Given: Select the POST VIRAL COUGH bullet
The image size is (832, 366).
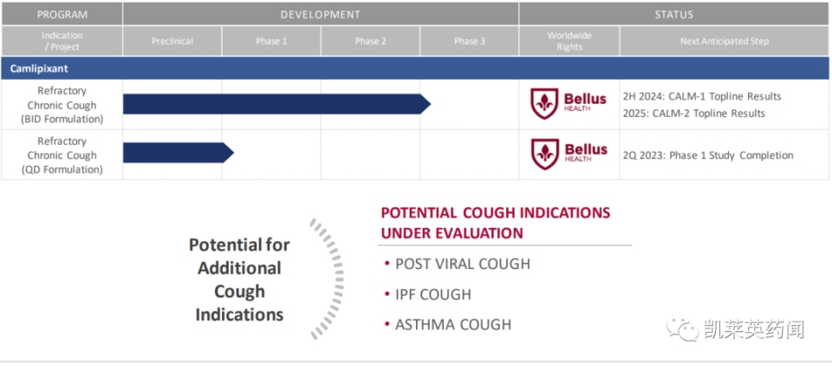Looking at the screenshot, I should coord(462,264).
